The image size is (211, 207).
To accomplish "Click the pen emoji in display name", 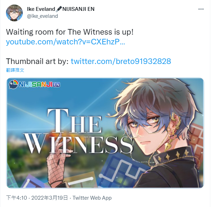I will (x=59, y=9).
